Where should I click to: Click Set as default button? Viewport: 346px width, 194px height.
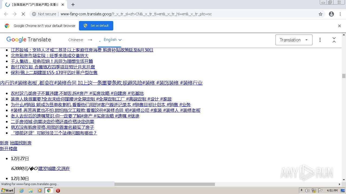pyautogui.click(x=96, y=26)
